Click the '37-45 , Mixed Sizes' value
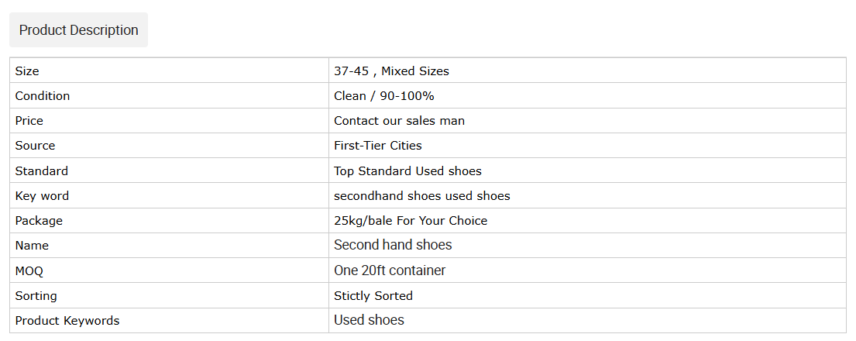The image size is (856, 341). click(x=391, y=71)
